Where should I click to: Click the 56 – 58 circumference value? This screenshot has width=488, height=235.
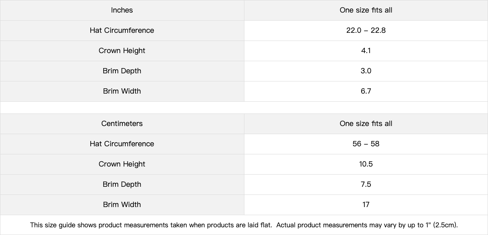click(366, 144)
